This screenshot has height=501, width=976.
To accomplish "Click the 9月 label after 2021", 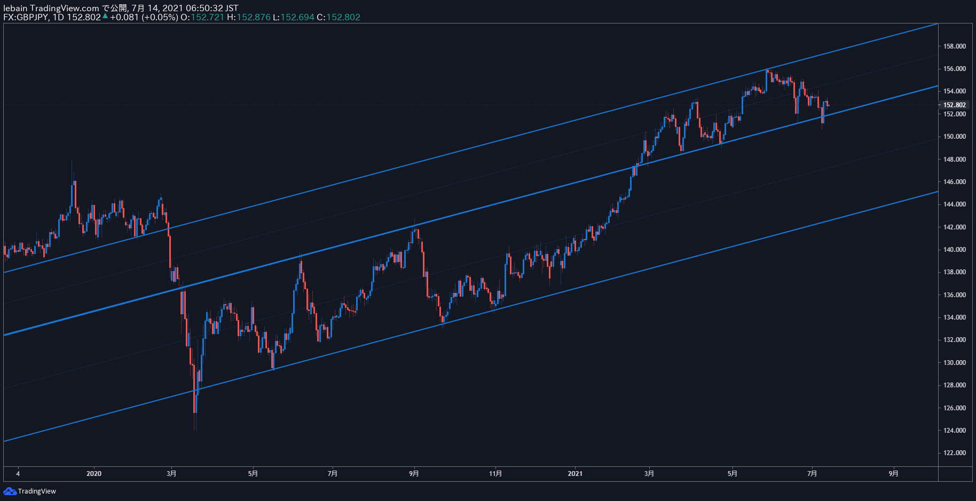I will tap(894, 474).
